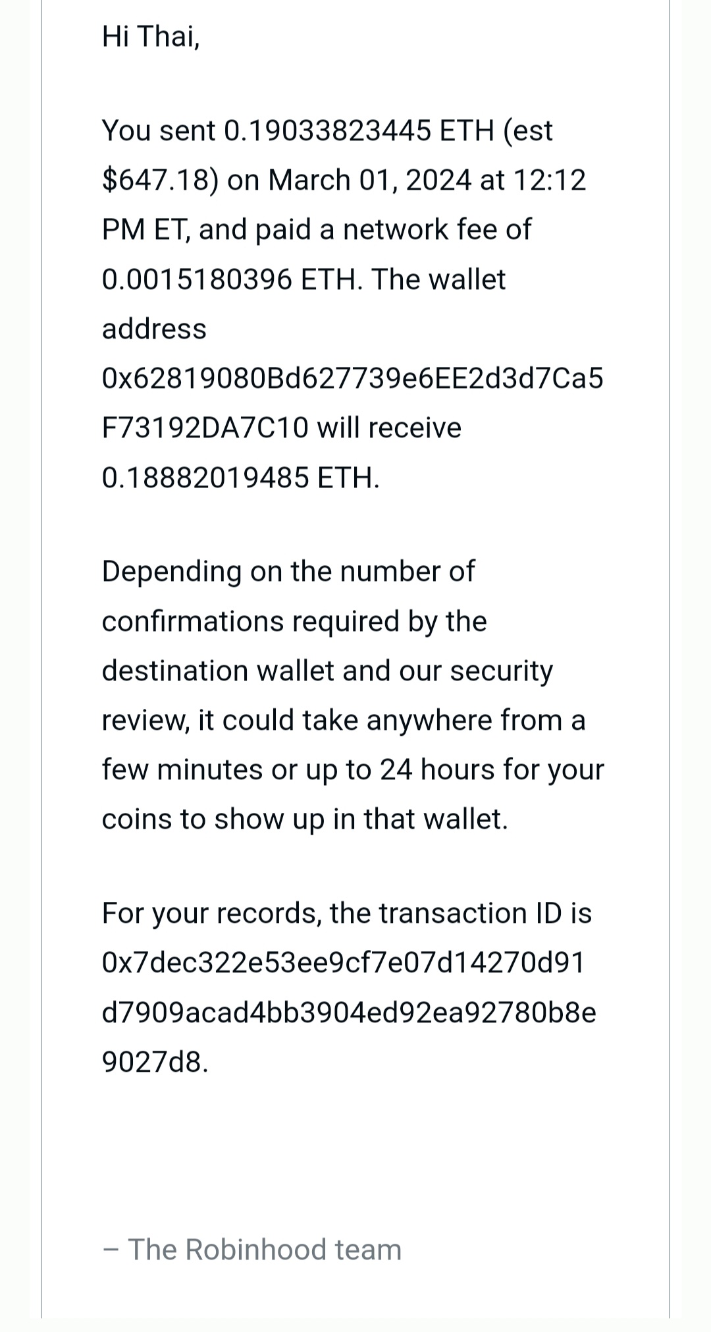Screen dimensions: 711x1332
Task: Click the "Hi Thai," greeting
Action: coord(151,36)
